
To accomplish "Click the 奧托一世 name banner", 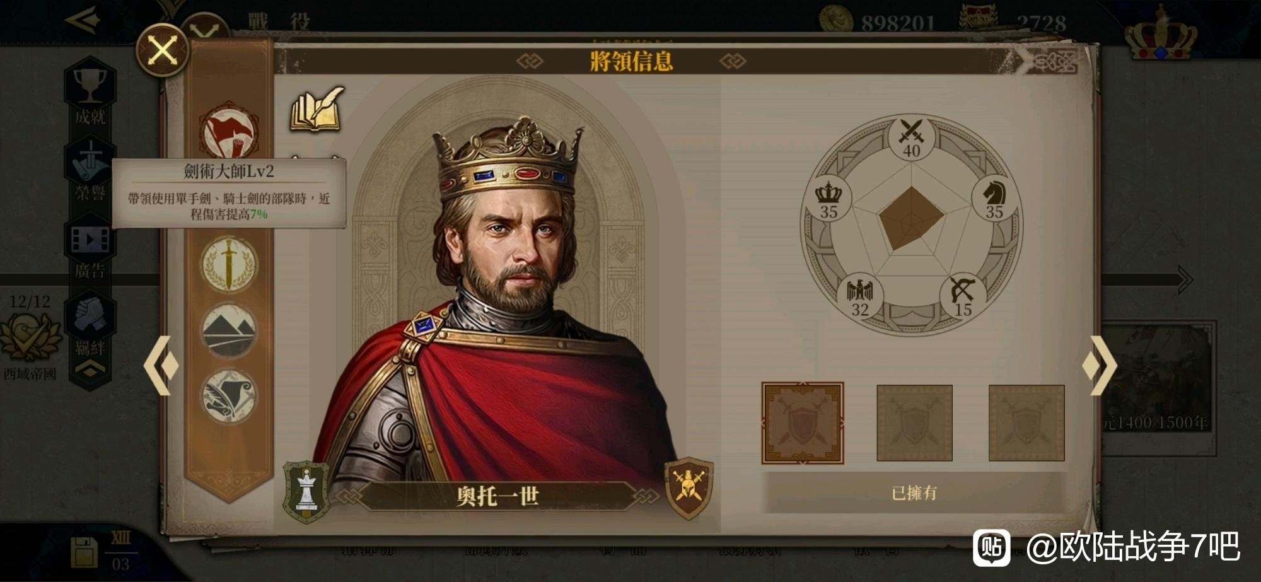I will click(497, 496).
